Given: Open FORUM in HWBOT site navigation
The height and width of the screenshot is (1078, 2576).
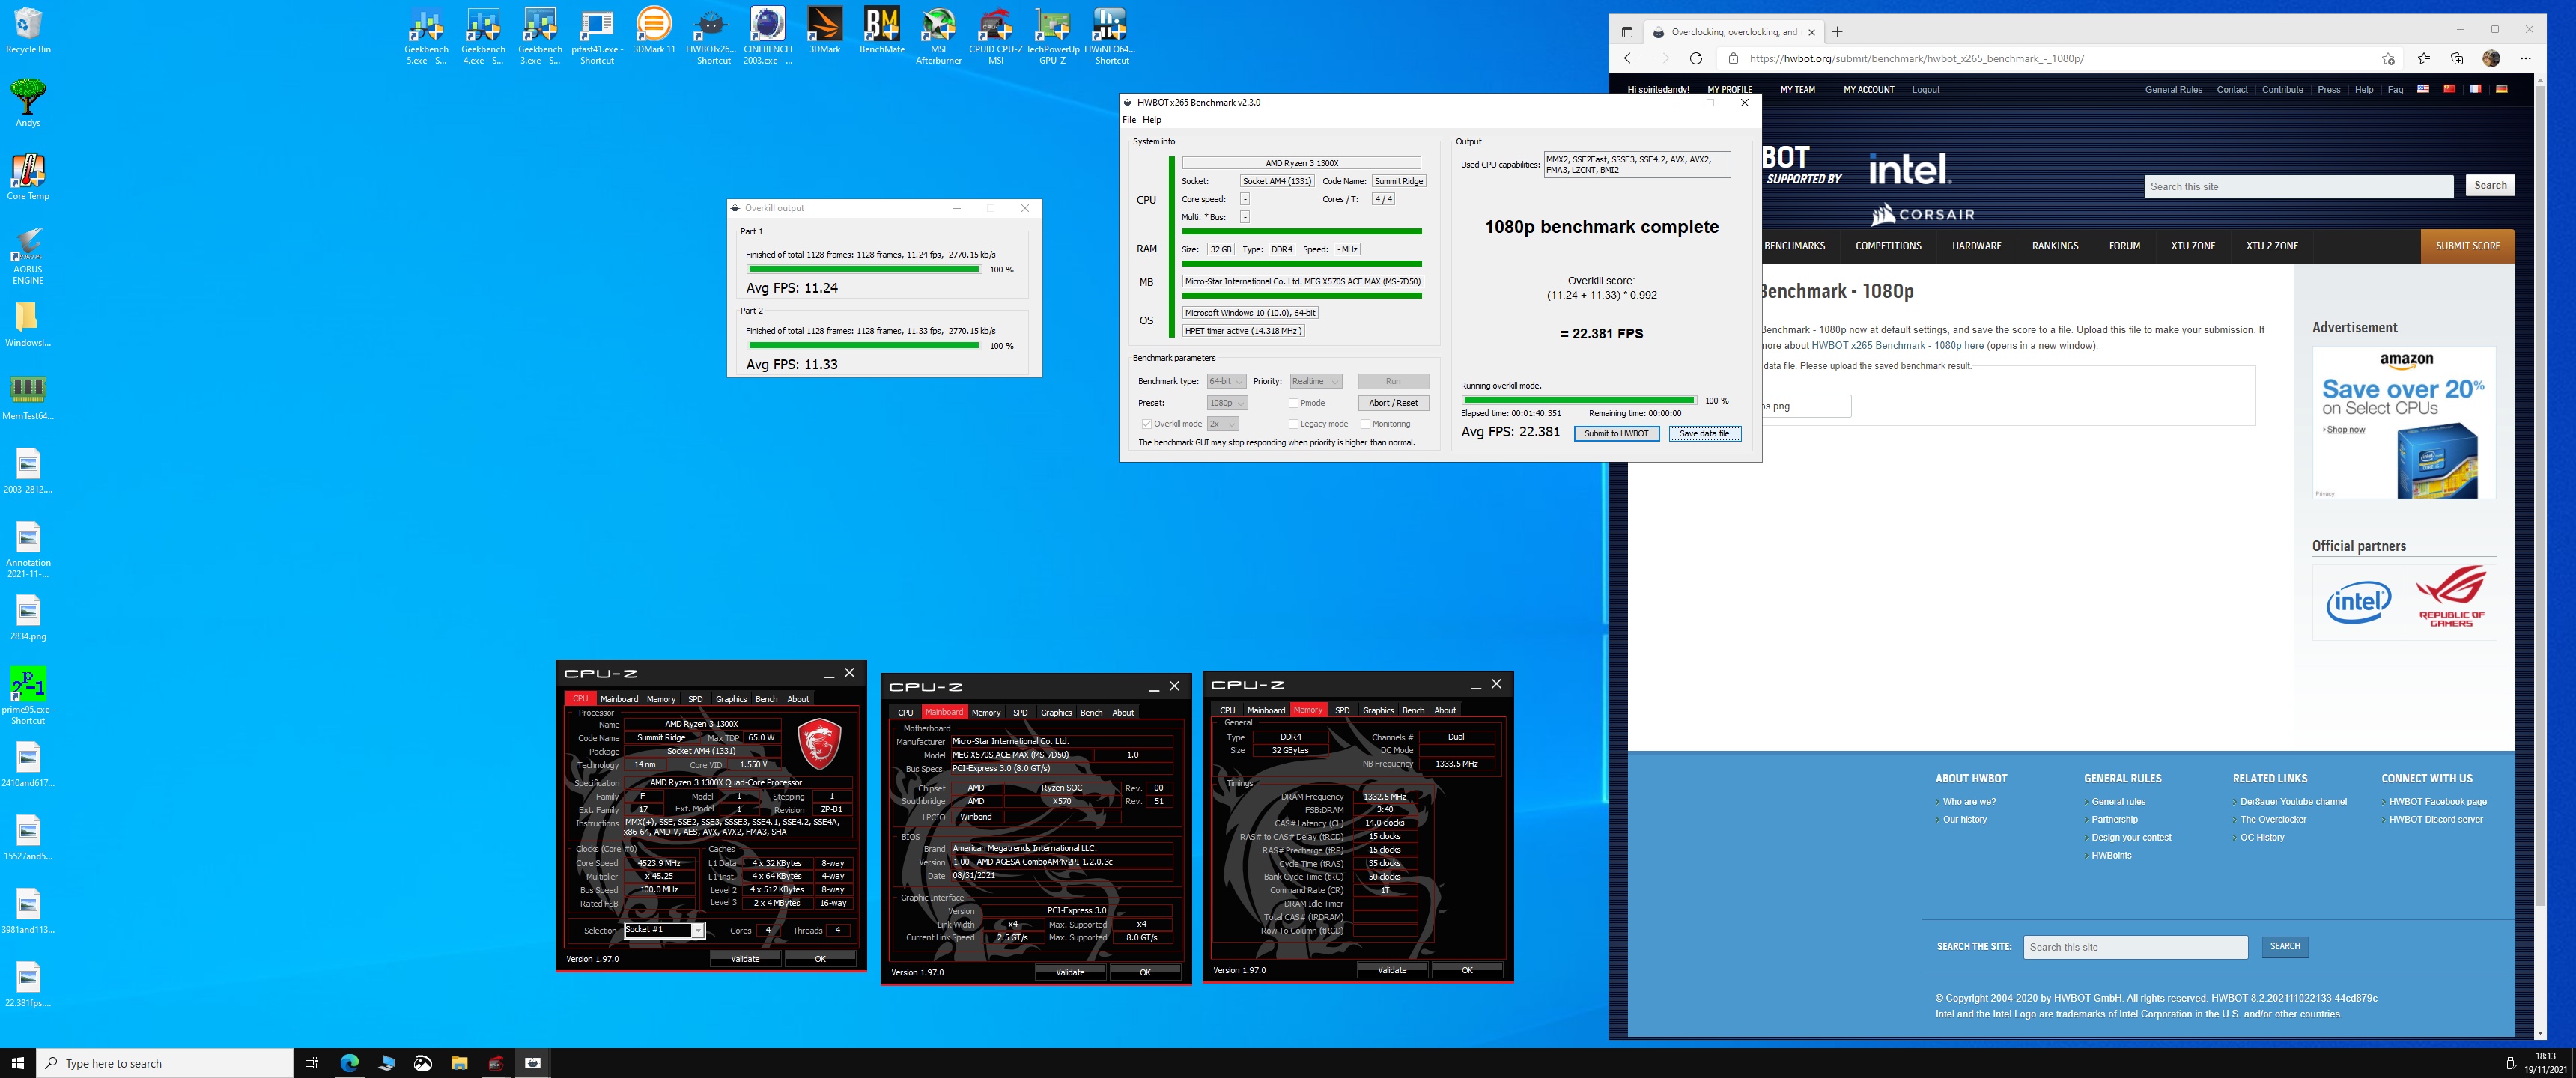Looking at the screenshot, I should tap(2125, 246).
